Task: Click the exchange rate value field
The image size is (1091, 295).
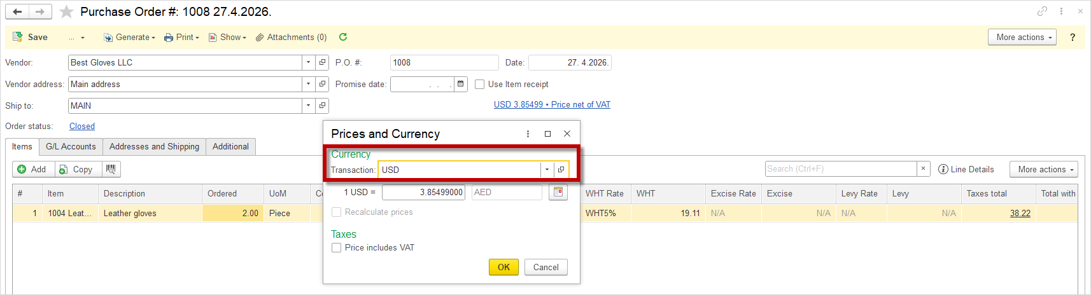Action: 423,192
